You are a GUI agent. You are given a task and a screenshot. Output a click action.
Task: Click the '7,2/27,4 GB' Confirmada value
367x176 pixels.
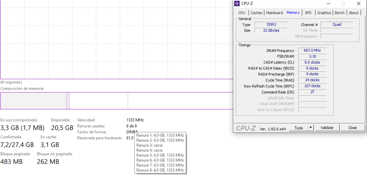[x=17, y=144]
